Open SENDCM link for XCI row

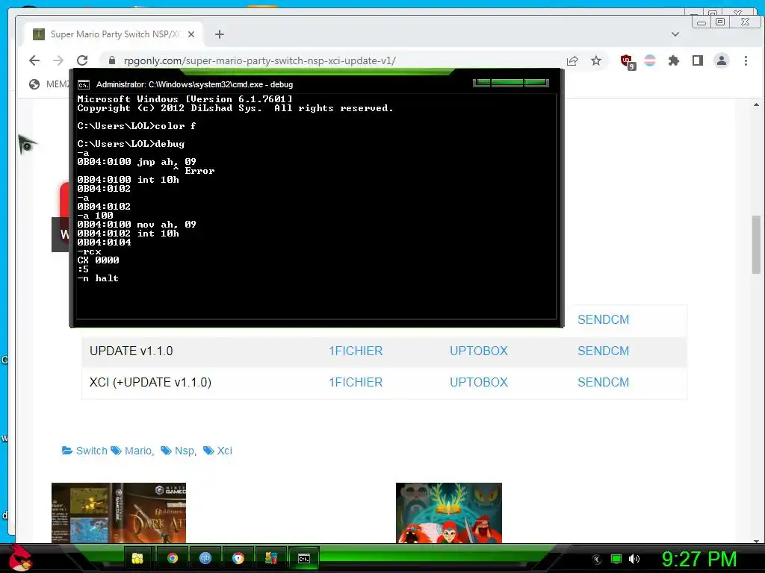click(x=603, y=382)
